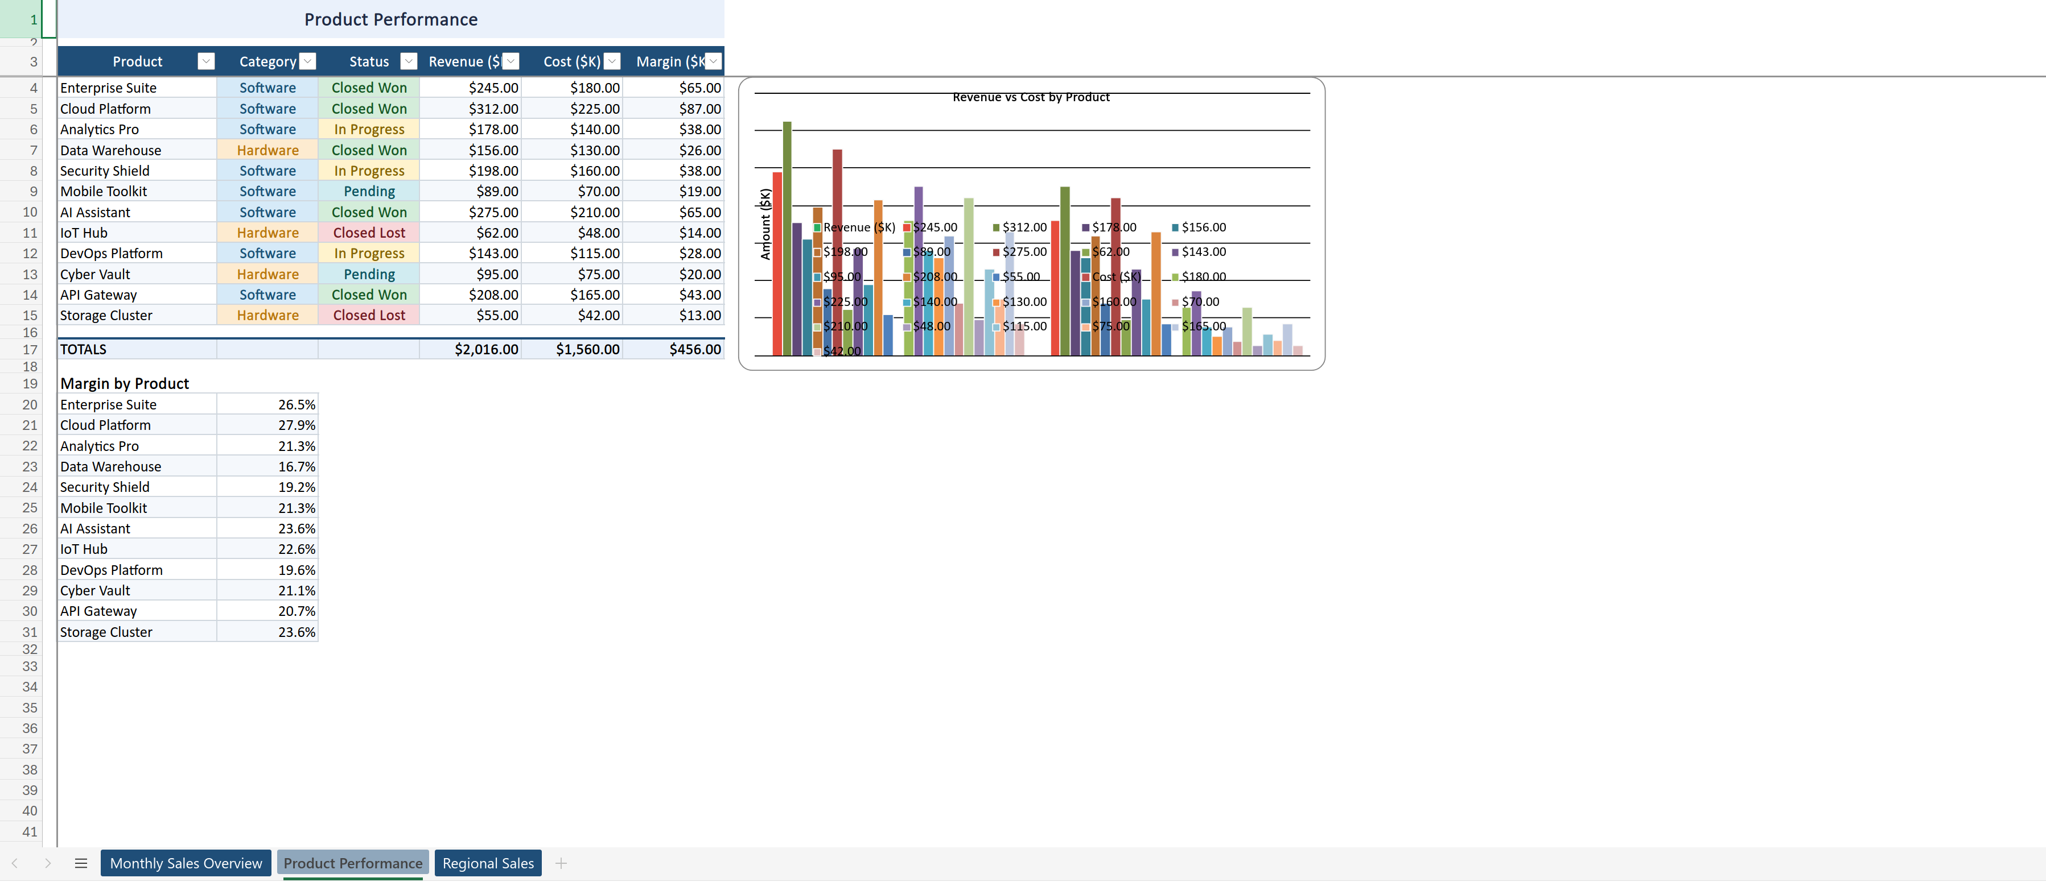This screenshot has height=886, width=2046.
Task: Select Mobile Toolkit margin 21.3% cell
Action: [x=267, y=508]
